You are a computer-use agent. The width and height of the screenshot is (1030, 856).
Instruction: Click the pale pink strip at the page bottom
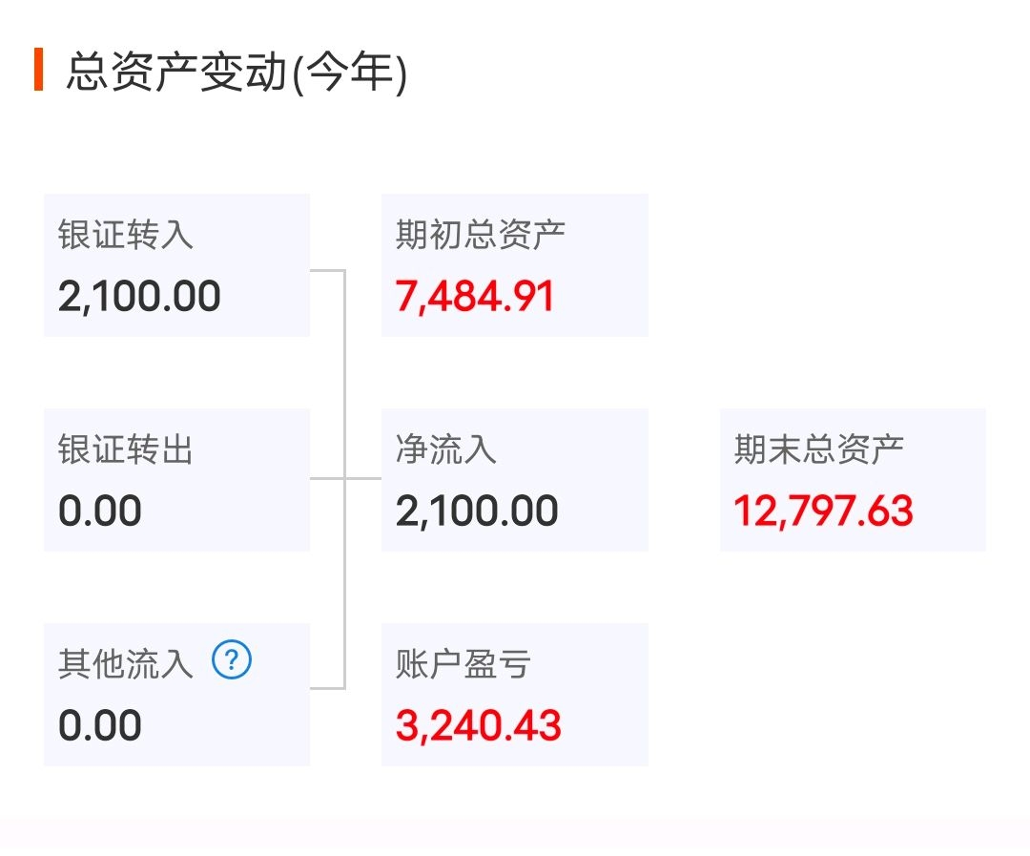[x=515, y=836]
